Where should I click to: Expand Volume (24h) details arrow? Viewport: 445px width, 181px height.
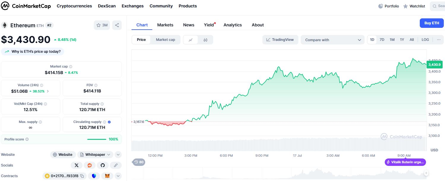click(48, 91)
